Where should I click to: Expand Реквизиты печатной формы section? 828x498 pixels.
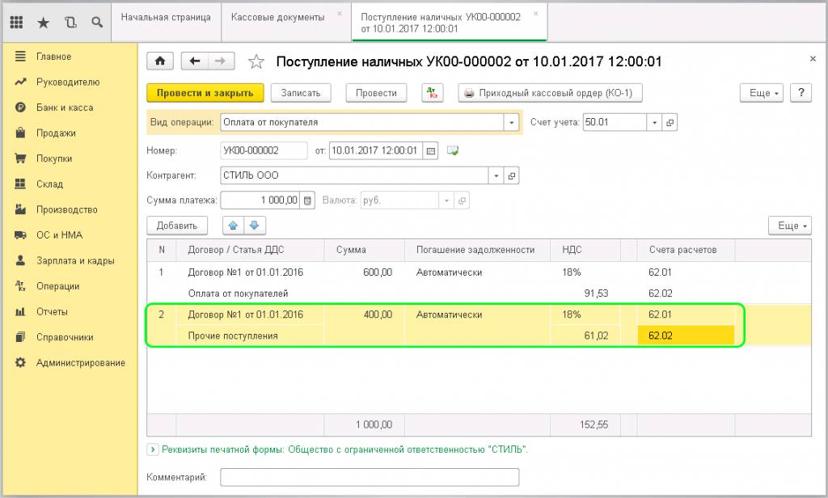tap(152, 449)
